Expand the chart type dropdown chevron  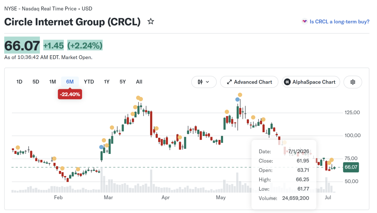click(x=207, y=82)
